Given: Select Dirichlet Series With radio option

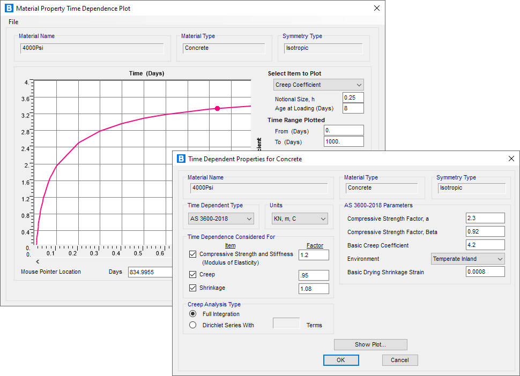Looking at the screenshot, I should (193, 325).
